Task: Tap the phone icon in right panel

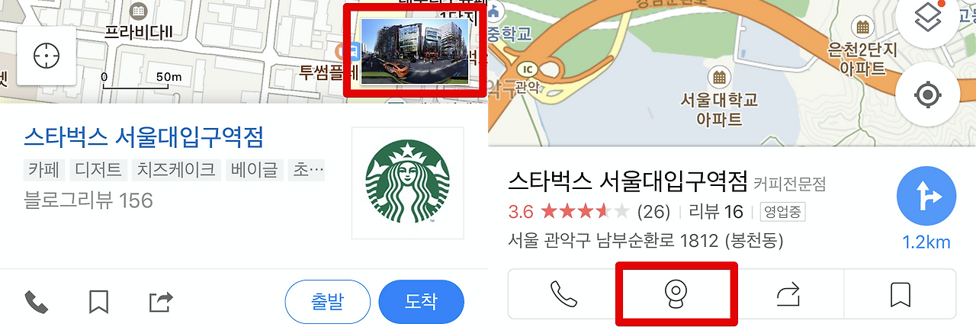Action: (563, 293)
